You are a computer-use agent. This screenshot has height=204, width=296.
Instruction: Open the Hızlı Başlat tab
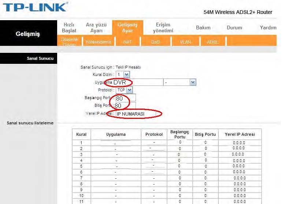pyautogui.click(x=69, y=28)
